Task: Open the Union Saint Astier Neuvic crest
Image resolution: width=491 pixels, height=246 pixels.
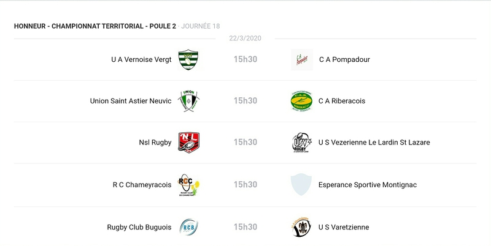Action: (x=188, y=101)
